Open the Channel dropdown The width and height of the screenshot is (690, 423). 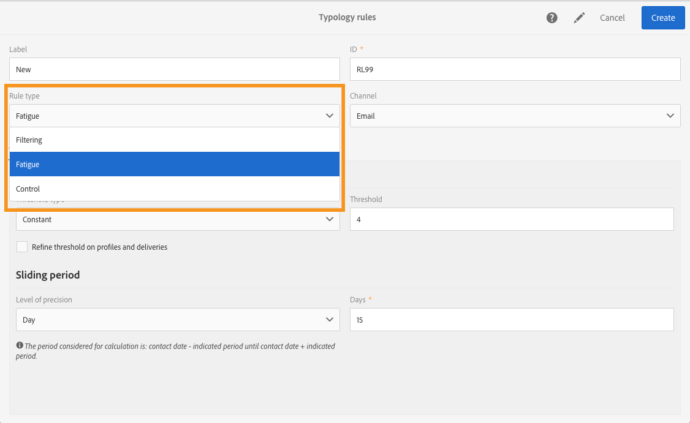515,116
